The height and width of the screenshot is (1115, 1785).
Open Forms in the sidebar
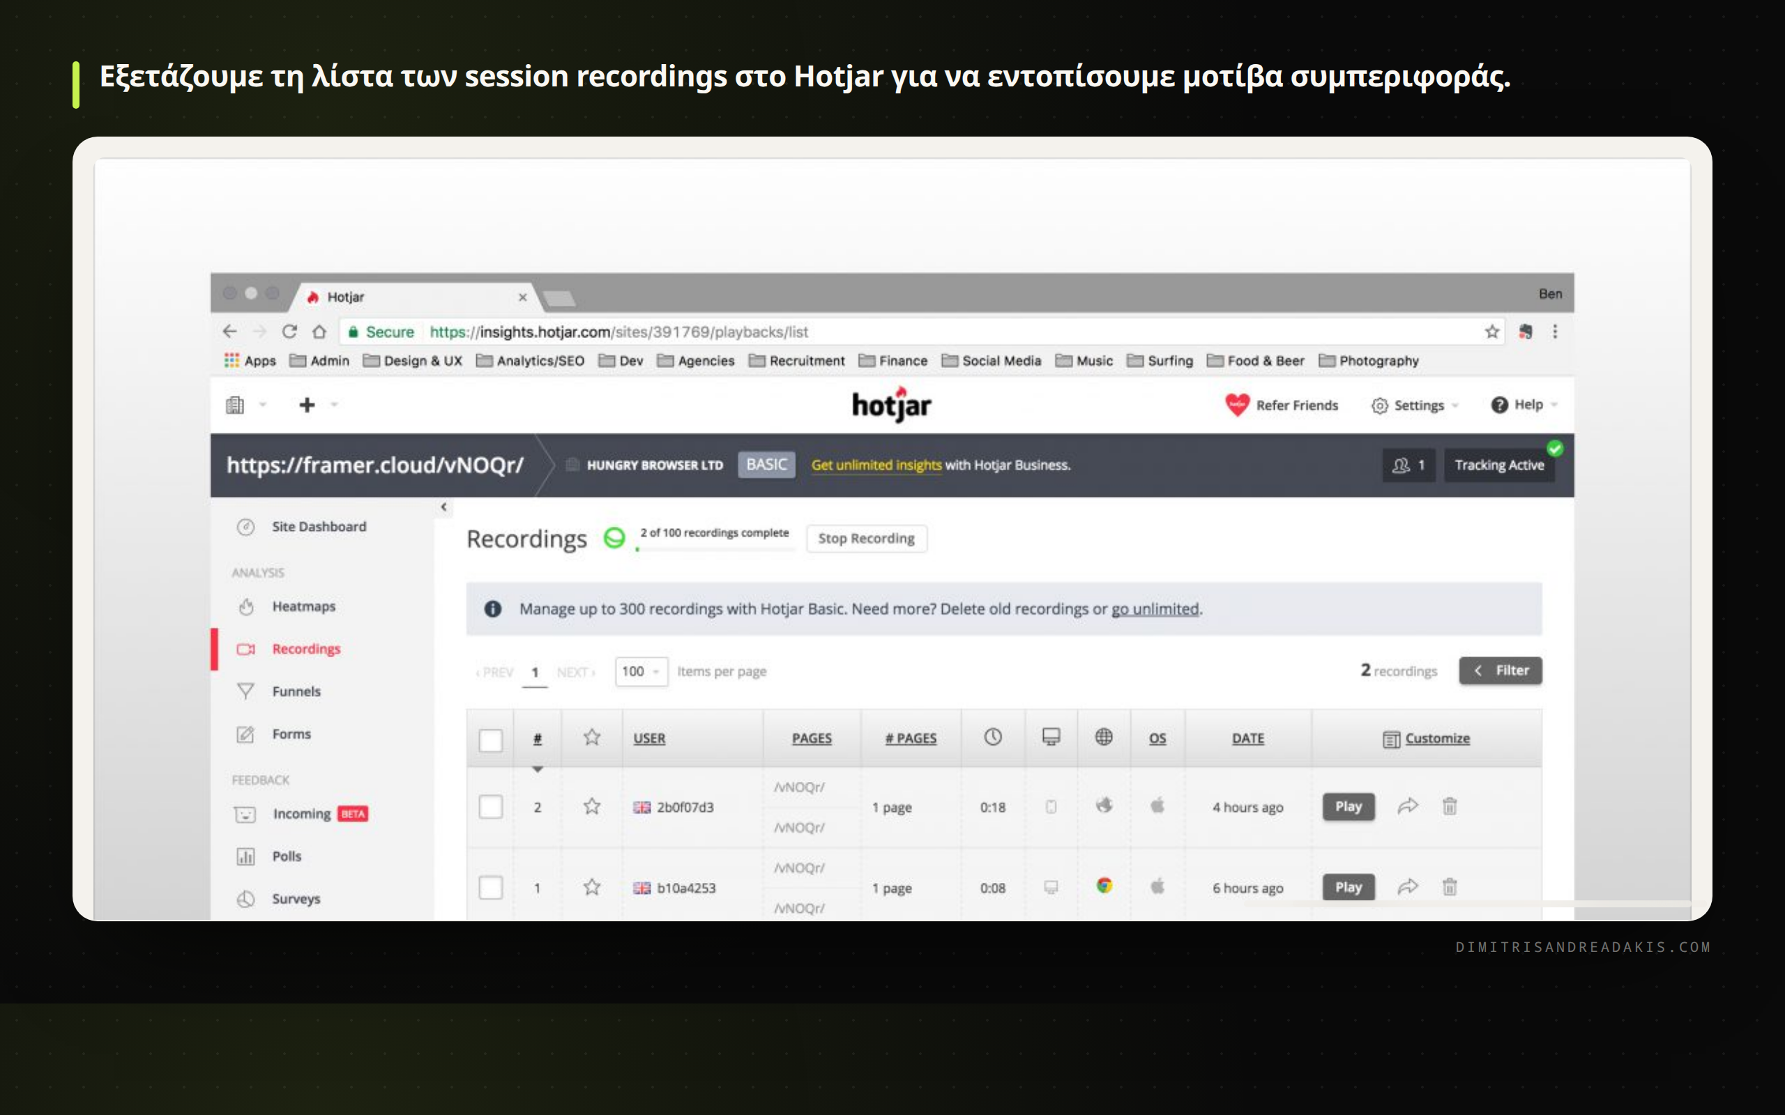click(291, 735)
